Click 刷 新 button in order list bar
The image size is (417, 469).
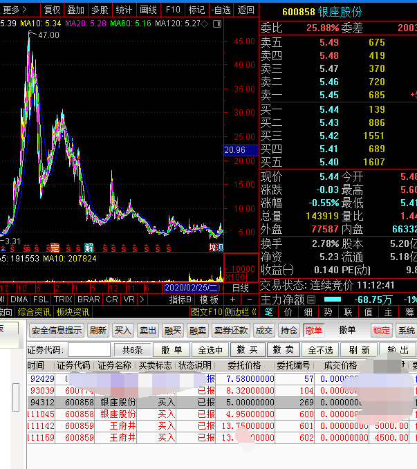[359, 349]
